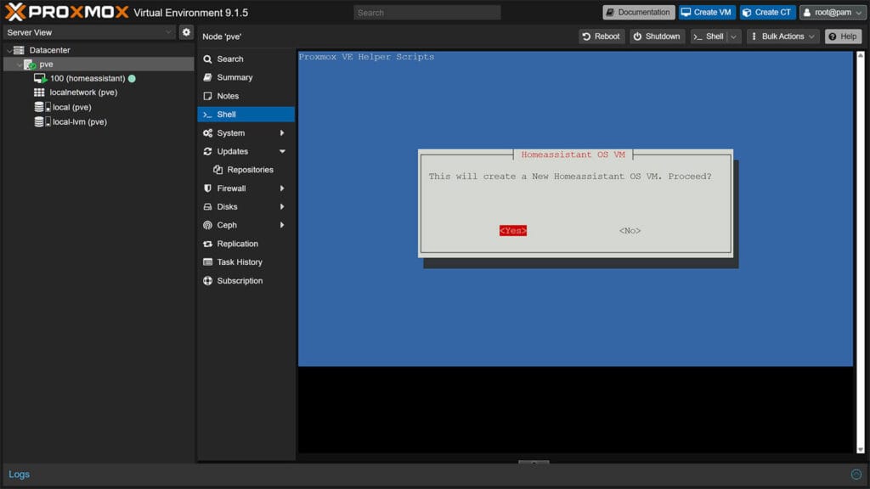Open the Repositories settings under Updates
Screen dimensions: 870x489
click(246, 170)
